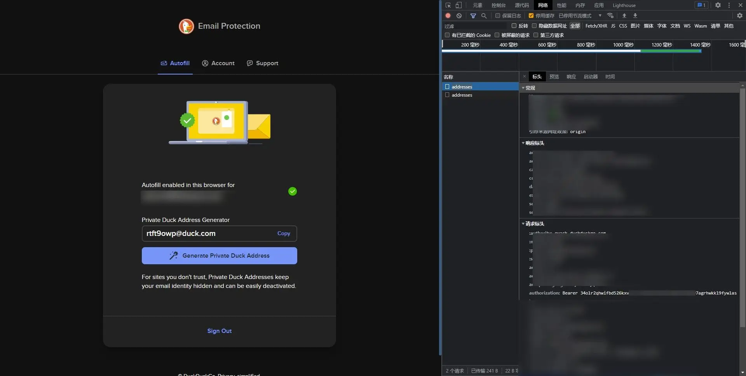
Task: Open the Account tab
Action: (x=218, y=63)
